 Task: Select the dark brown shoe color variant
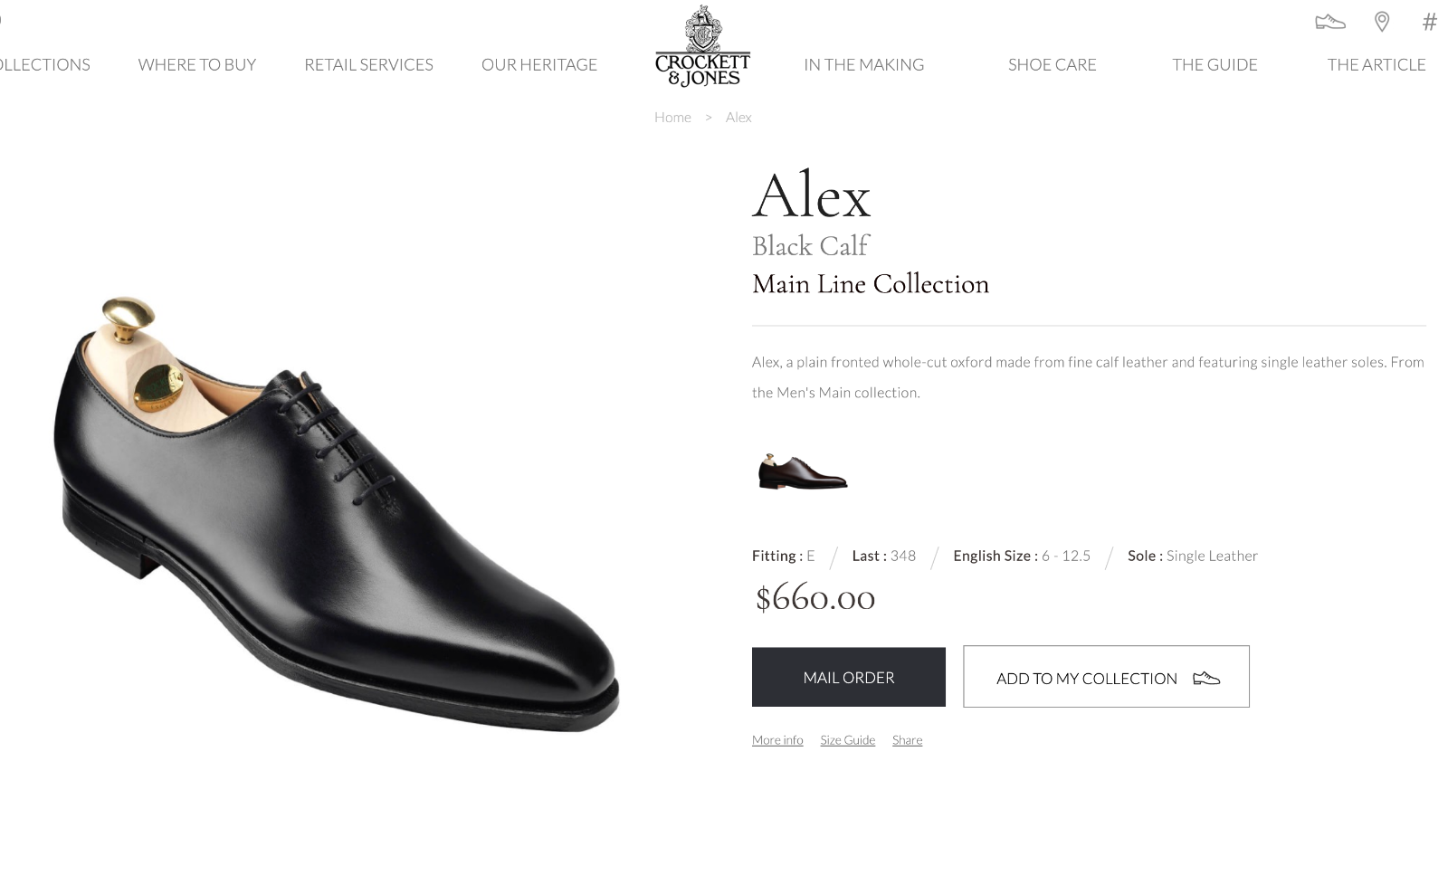coord(802,472)
